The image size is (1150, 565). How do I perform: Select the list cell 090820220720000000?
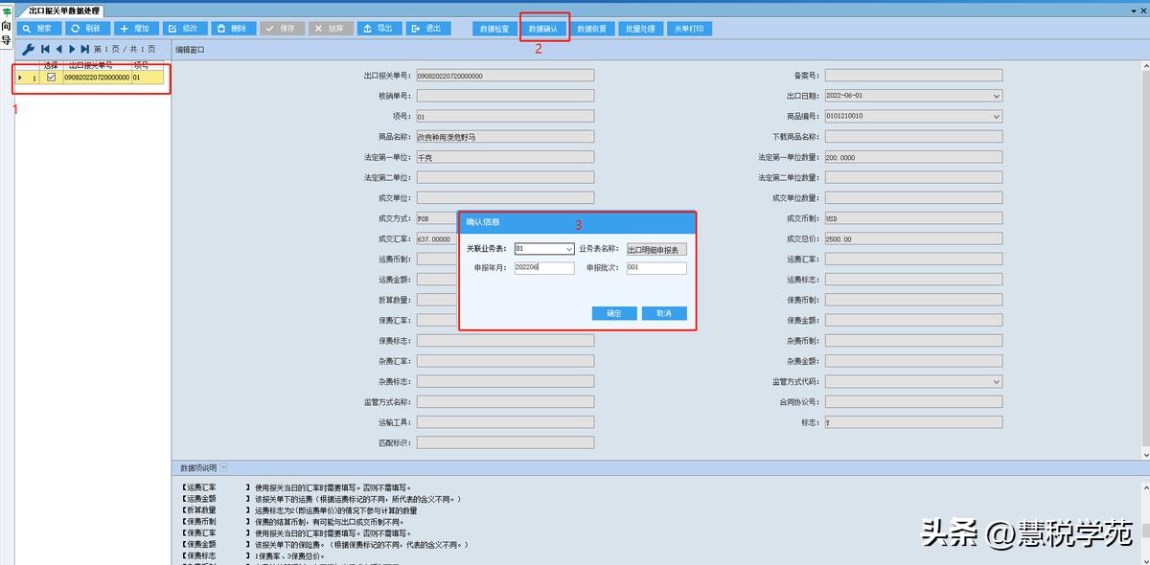[96, 78]
